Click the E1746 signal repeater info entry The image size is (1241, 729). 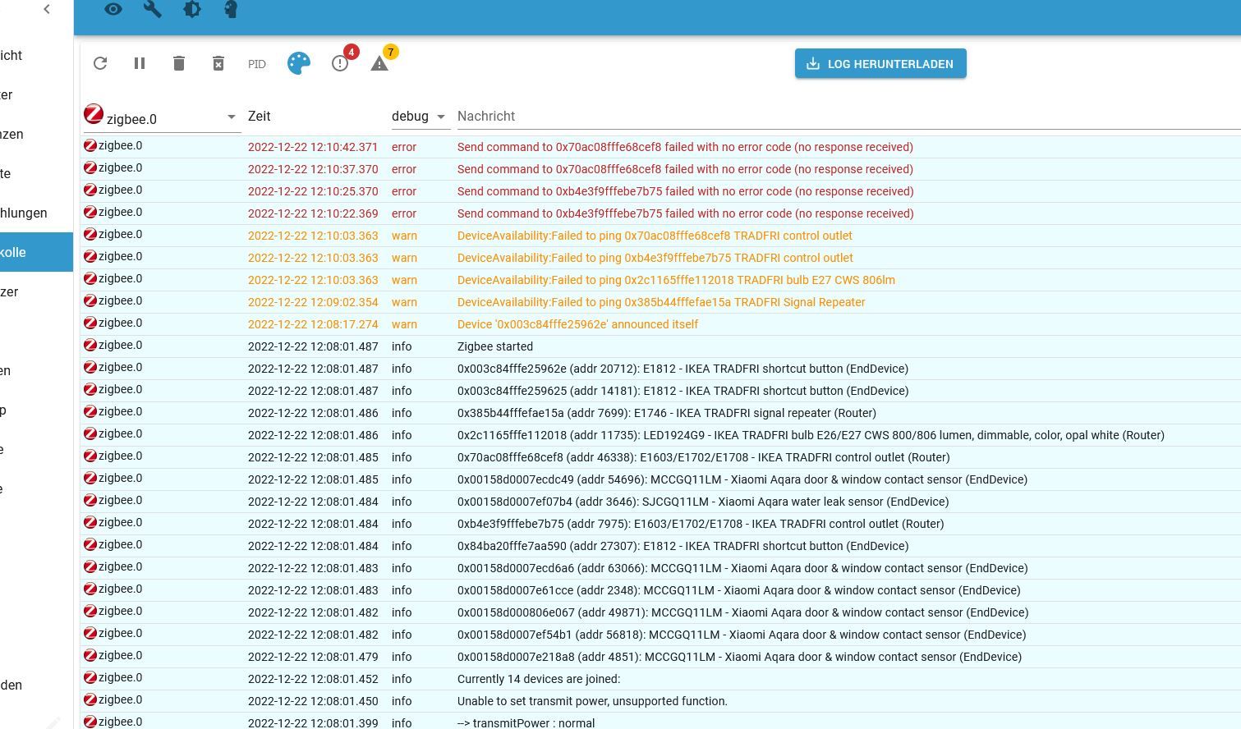(667, 413)
